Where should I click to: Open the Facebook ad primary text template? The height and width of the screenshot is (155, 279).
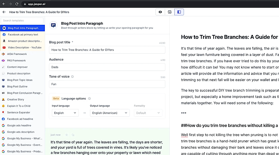(x=23, y=35)
